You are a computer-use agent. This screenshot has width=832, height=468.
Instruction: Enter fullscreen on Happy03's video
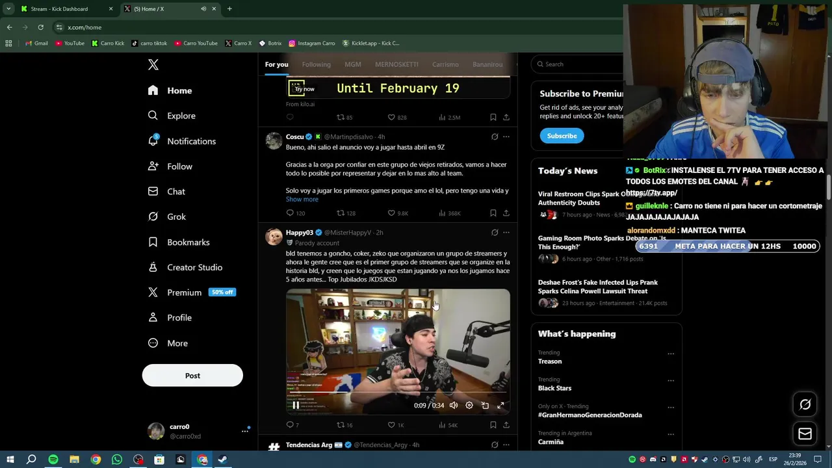[x=500, y=405]
